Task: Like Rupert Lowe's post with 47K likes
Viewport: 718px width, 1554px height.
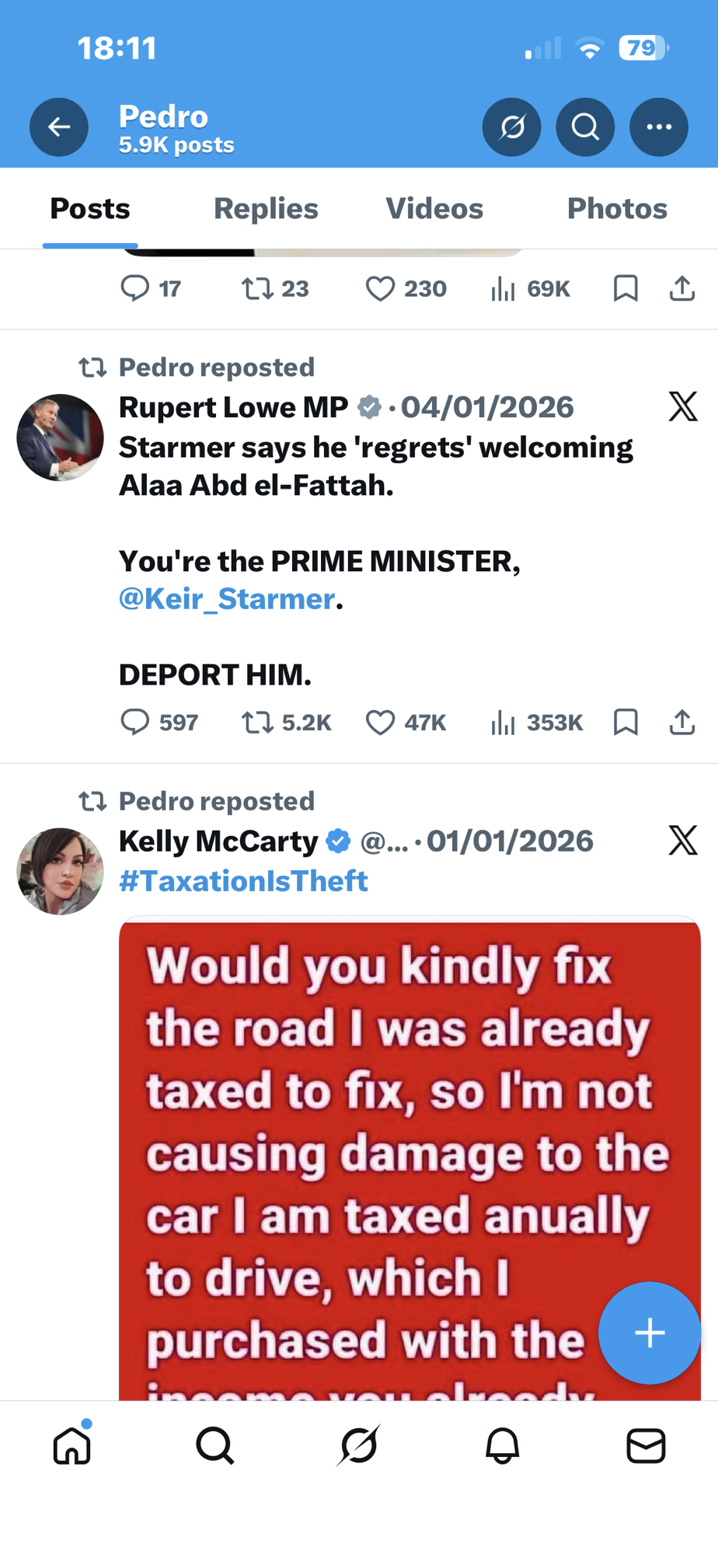Action: [x=380, y=723]
